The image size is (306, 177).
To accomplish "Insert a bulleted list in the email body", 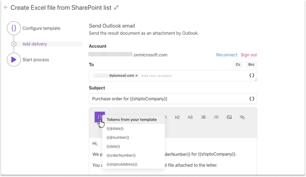I will tap(203, 117).
